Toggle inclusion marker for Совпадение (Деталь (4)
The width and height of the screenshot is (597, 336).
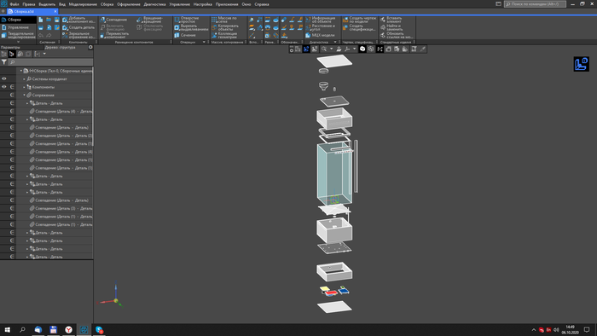pyautogui.click(x=12, y=111)
